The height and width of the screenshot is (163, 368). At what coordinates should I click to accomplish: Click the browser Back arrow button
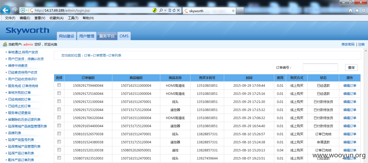click(5, 10)
